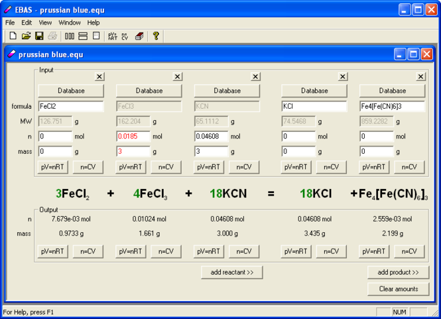Click Database button above FeCl2
Viewport: 441px width, 319px height.
(71, 91)
